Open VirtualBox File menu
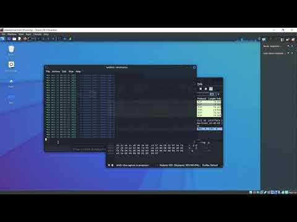Screen dimensions: 297x222 tap(4, 34)
